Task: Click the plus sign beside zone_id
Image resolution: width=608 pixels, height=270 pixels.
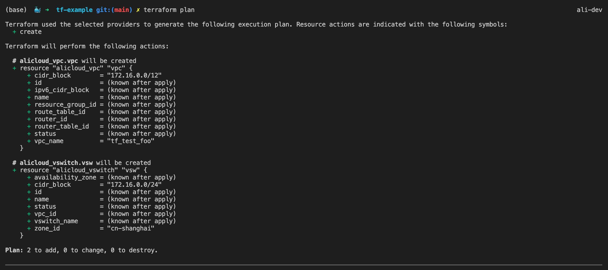Action: click(x=29, y=228)
